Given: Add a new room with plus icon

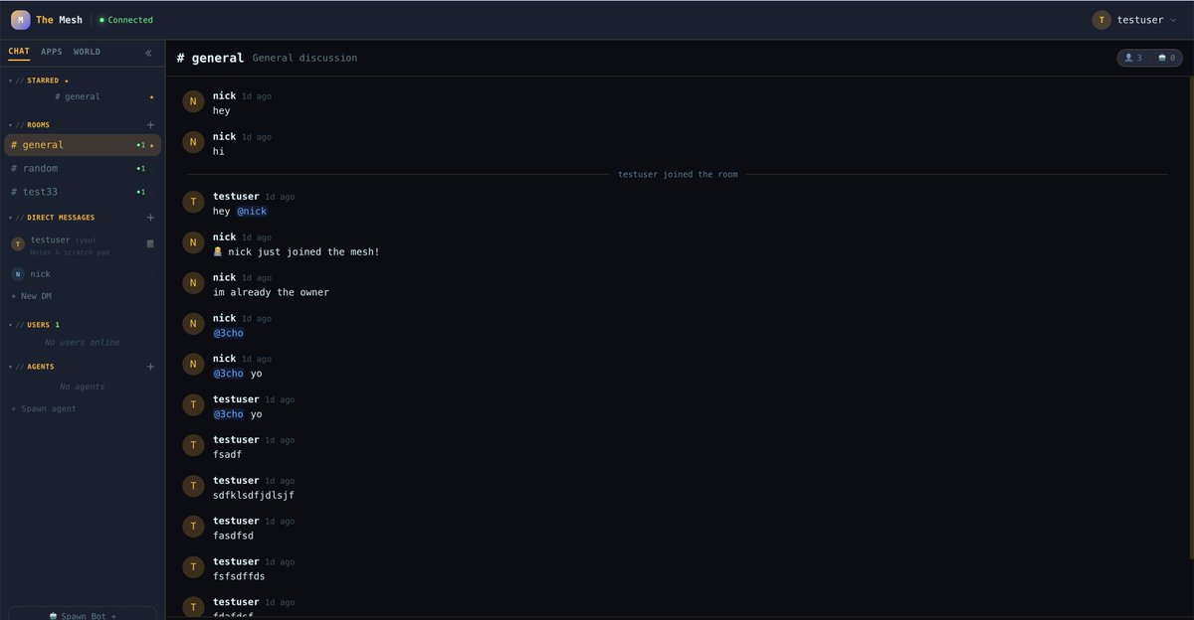Looking at the screenshot, I should pos(151,125).
